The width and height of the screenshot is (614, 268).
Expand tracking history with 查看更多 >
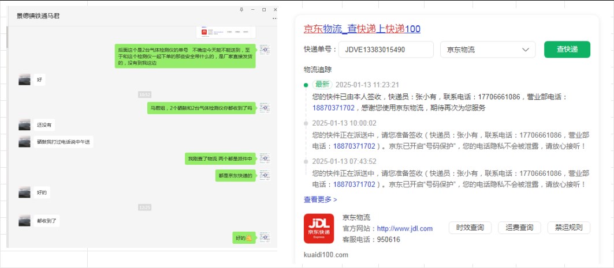point(321,199)
